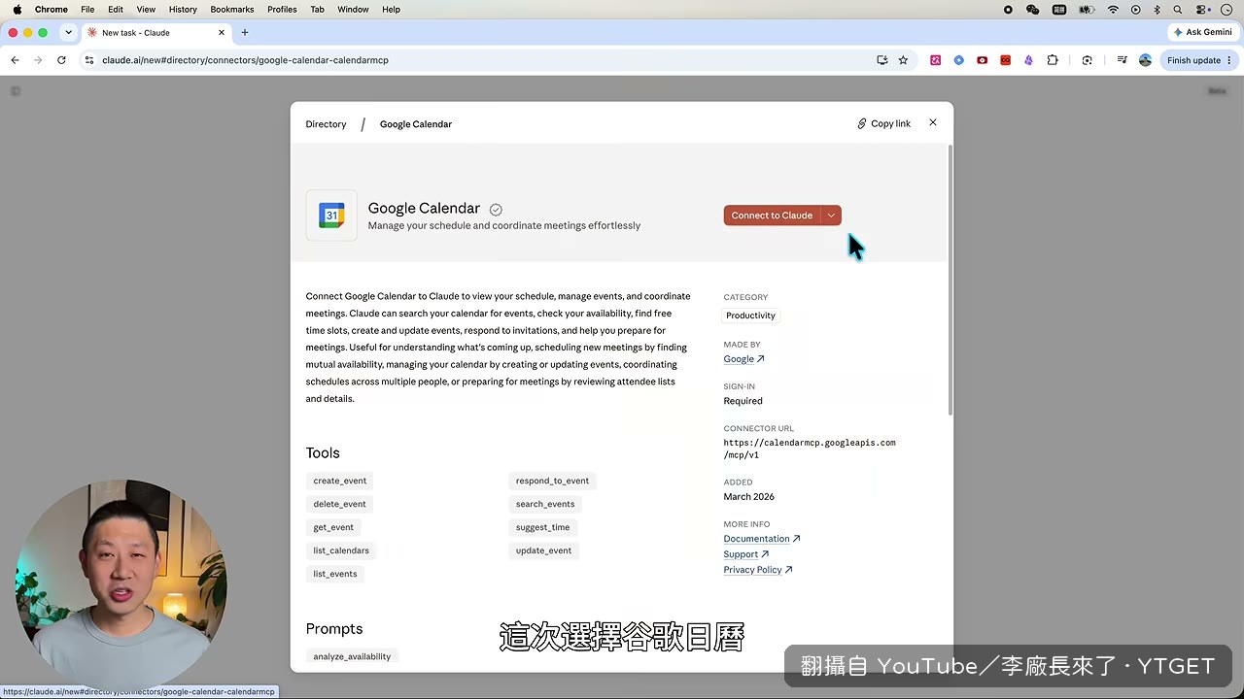Click the Google Calendar app icon
Image resolution: width=1244 pixels, height=699 pixels.
pos(331,216)
